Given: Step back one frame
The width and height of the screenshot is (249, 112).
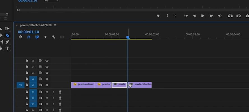Looking at the screenshot, I should 194,16.
